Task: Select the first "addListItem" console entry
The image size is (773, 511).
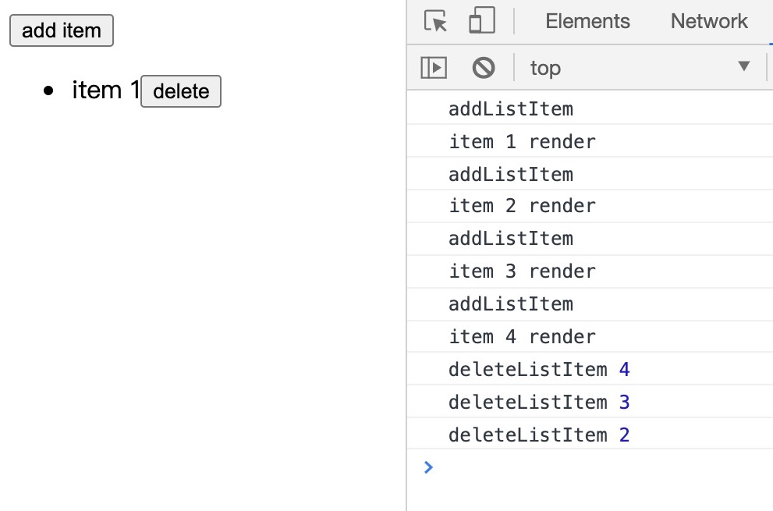Action: (510, 108)
